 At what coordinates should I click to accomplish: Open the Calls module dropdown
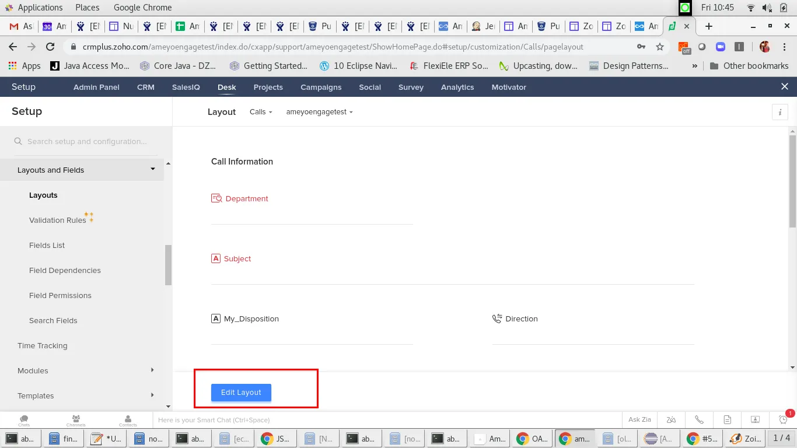261,112
